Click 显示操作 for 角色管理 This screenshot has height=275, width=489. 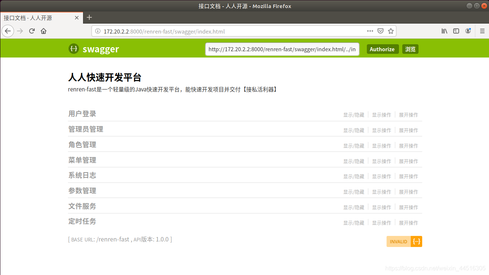(x=382, y=146)
